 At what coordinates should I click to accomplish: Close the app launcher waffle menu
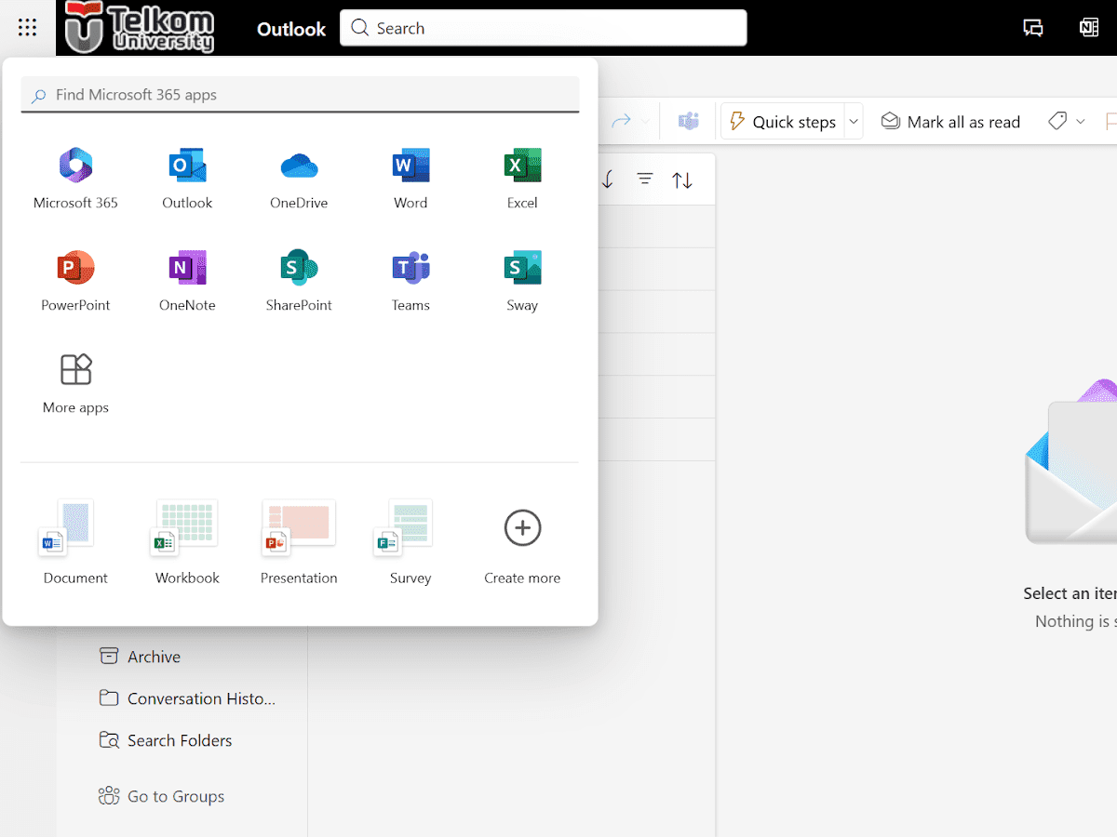[x=27, y=28]
